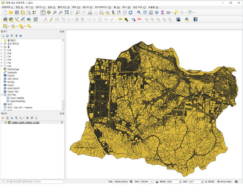Open the Layer Styling panel icon
Viewport: 243px width, 192px height.
pyautogui.click(x=3, y=118)
